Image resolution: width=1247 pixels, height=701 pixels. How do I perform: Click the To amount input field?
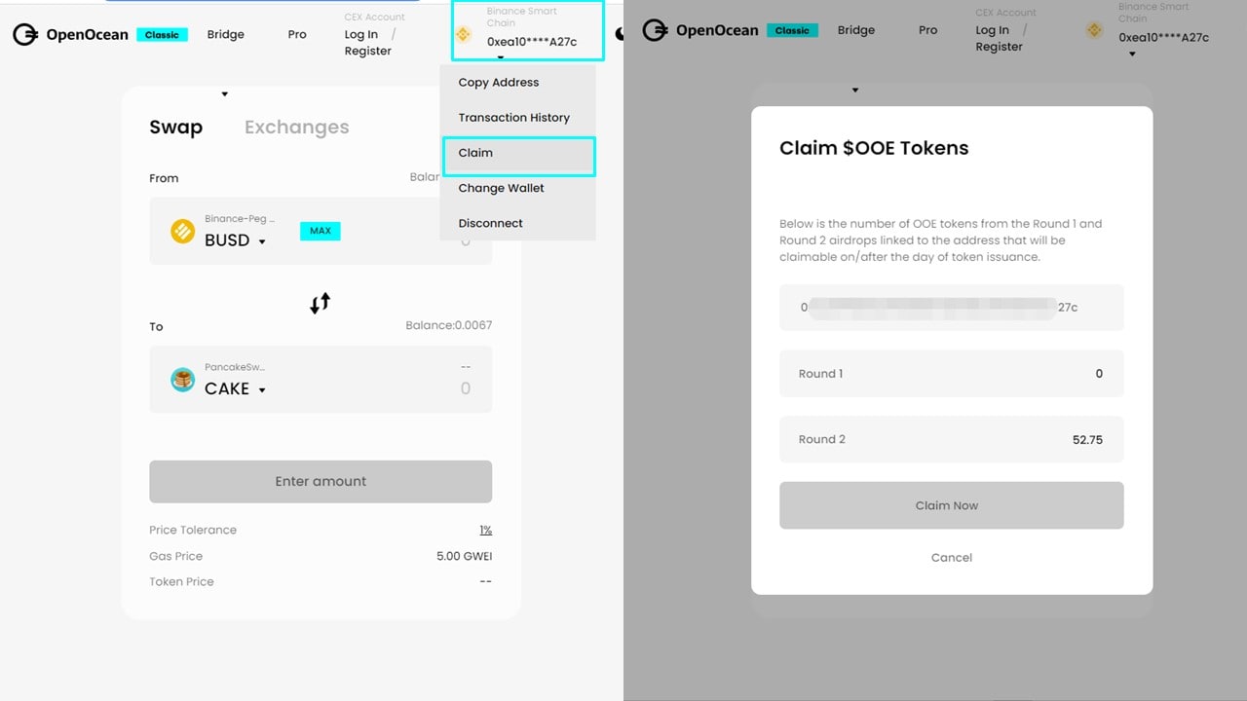click(465, 388)
